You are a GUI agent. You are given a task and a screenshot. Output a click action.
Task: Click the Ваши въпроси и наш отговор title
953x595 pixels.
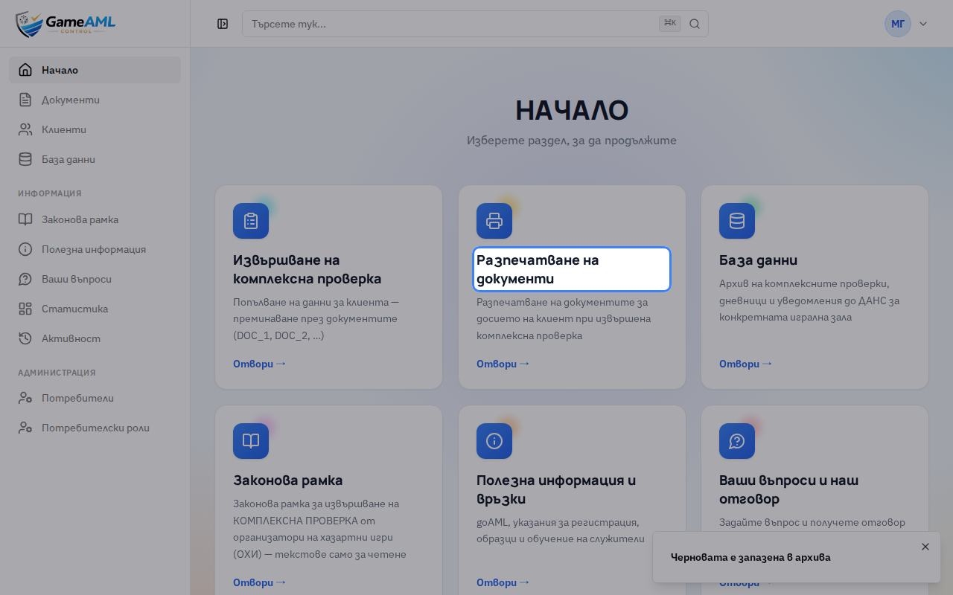[789, 489]
